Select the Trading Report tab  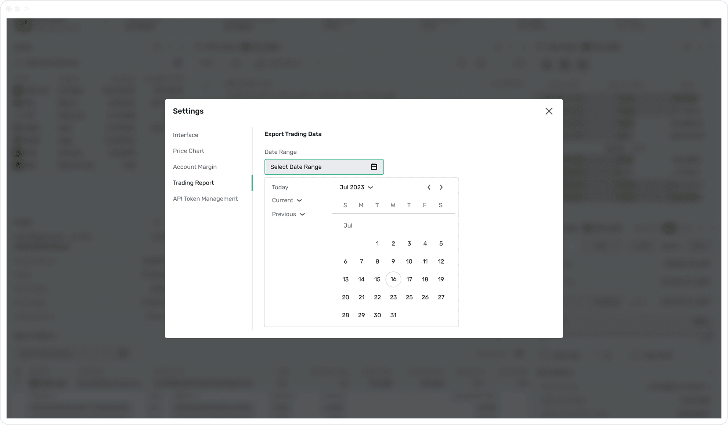pos(193,183)
